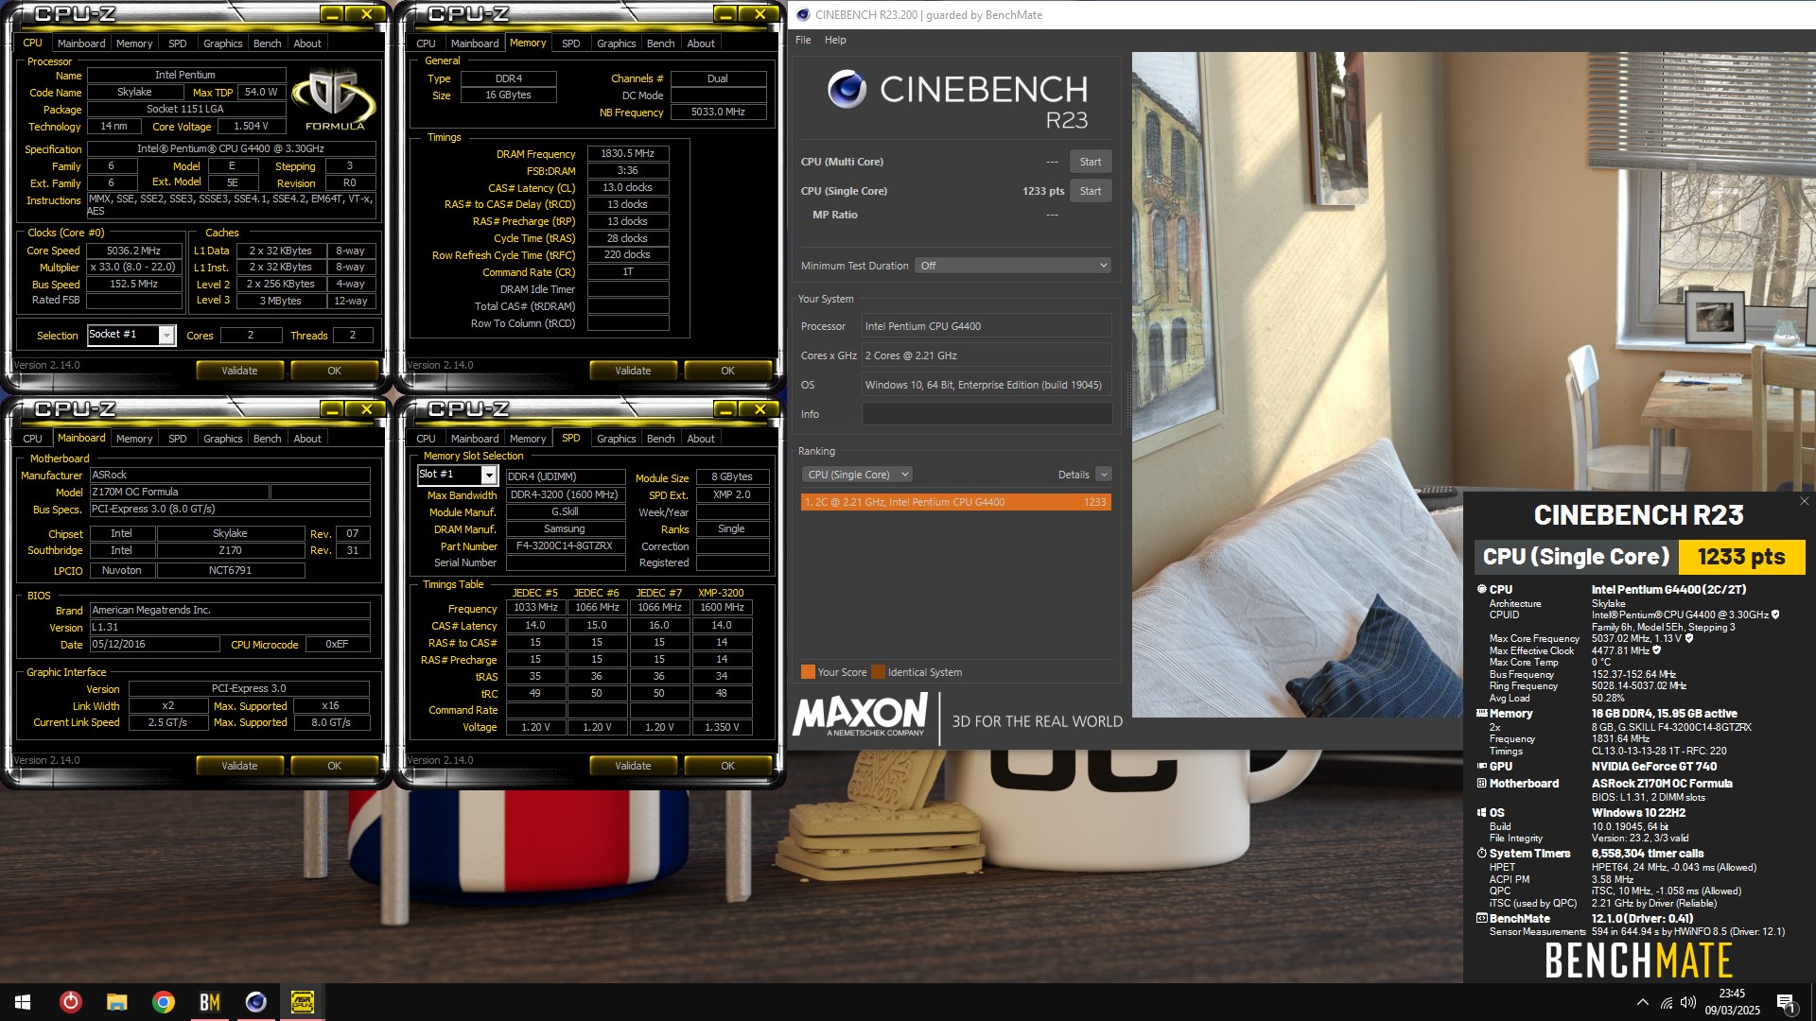Screen dimensions: 1816x1021
Task: Click the Motherboard section icon in BenchMate overlay
Action: (x=1482, y=783)
